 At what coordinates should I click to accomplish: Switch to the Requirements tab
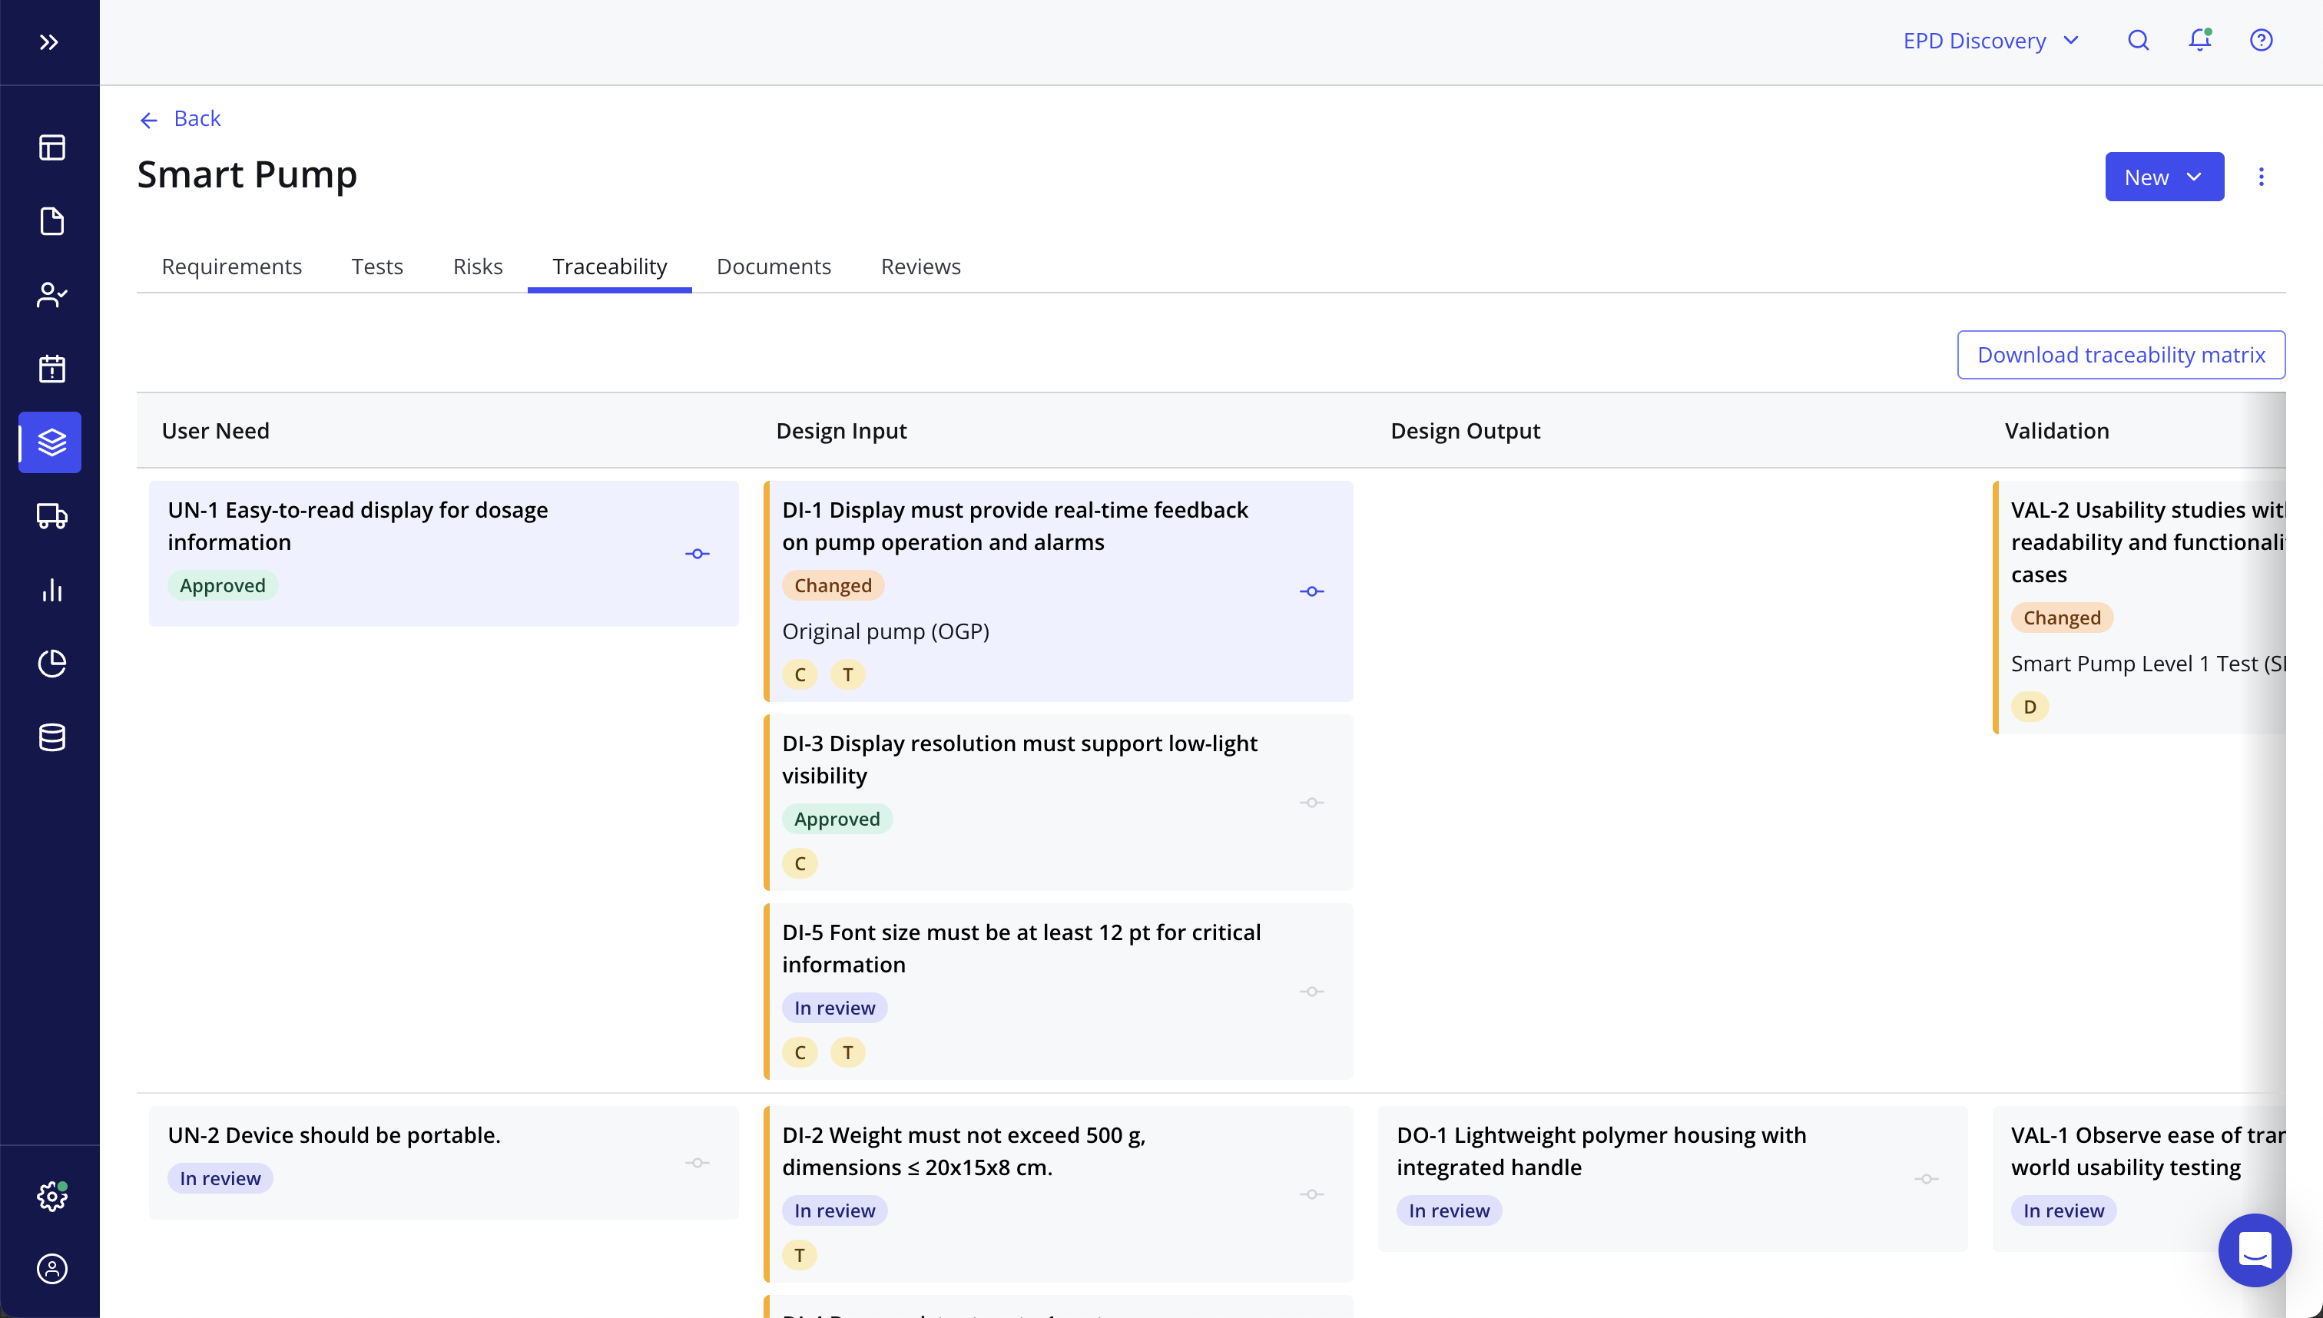232,266
